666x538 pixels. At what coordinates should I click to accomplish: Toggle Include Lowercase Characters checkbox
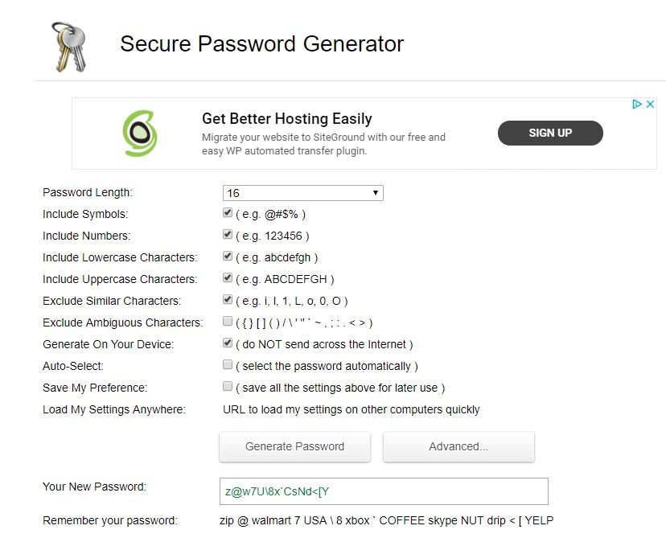[228, 257]
